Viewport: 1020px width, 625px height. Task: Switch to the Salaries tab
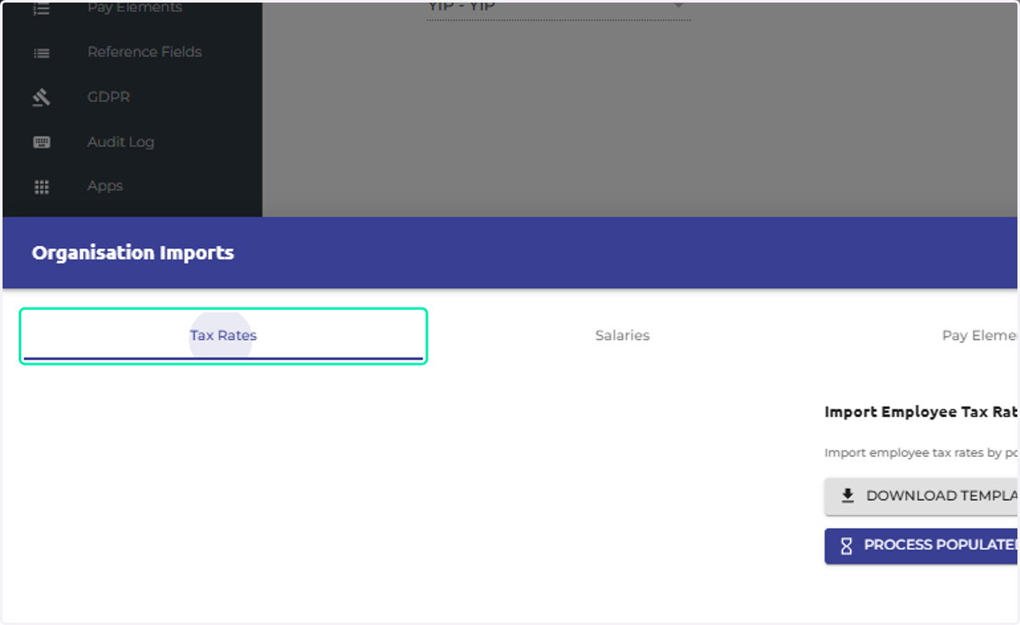coord(622,336)
